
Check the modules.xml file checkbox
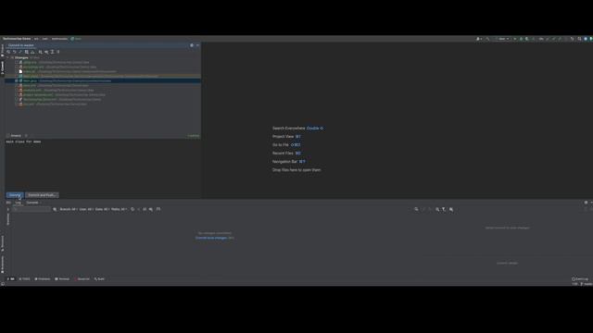tap(17, 91)
